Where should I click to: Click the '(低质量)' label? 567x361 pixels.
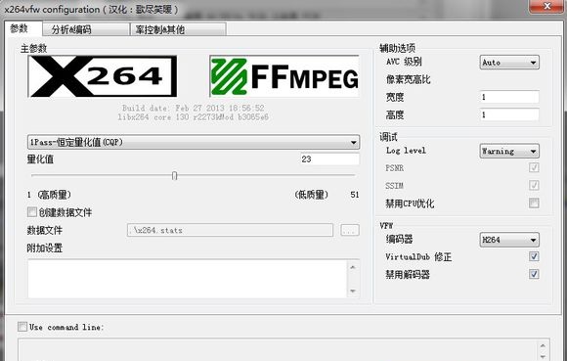311,195
